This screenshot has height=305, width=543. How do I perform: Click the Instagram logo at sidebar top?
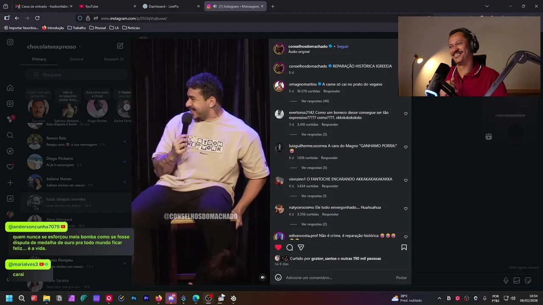[10, 42]
